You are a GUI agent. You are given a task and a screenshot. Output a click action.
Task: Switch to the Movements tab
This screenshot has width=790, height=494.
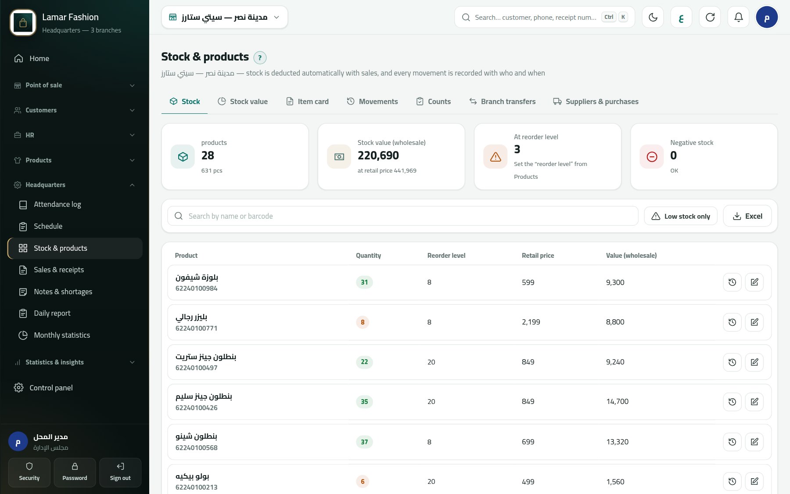pos(372,101)
